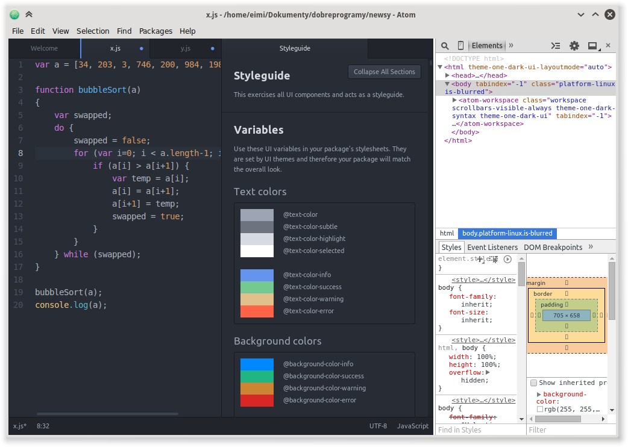This screenshot has height=447, width=628.
Task: Click the Collapse All Sections button
Action: click(385, 72)
